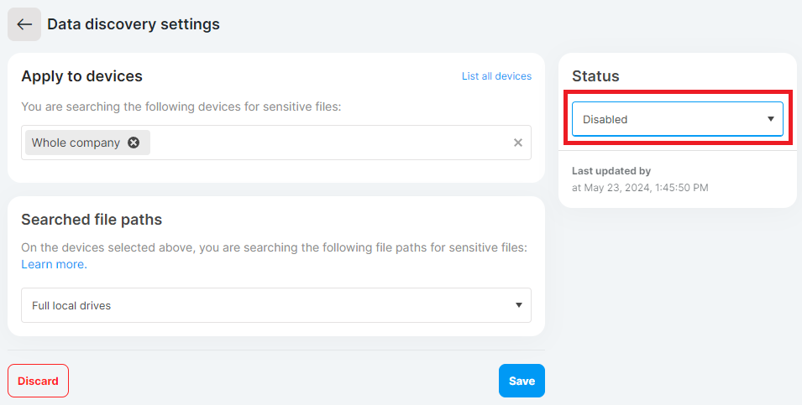
Task: Open the List all devices link
Action: pyautogui.click(x=496, y=76)
